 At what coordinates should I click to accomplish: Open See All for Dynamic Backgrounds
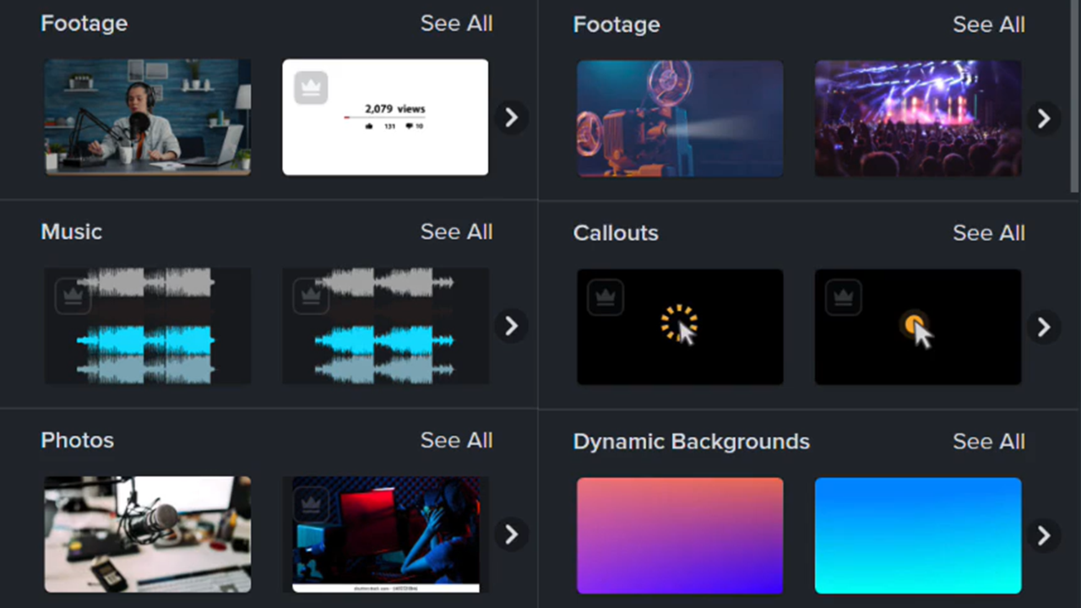(988, 441)
